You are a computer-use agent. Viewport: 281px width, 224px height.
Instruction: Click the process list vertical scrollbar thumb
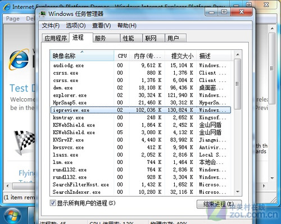point(238,84)
